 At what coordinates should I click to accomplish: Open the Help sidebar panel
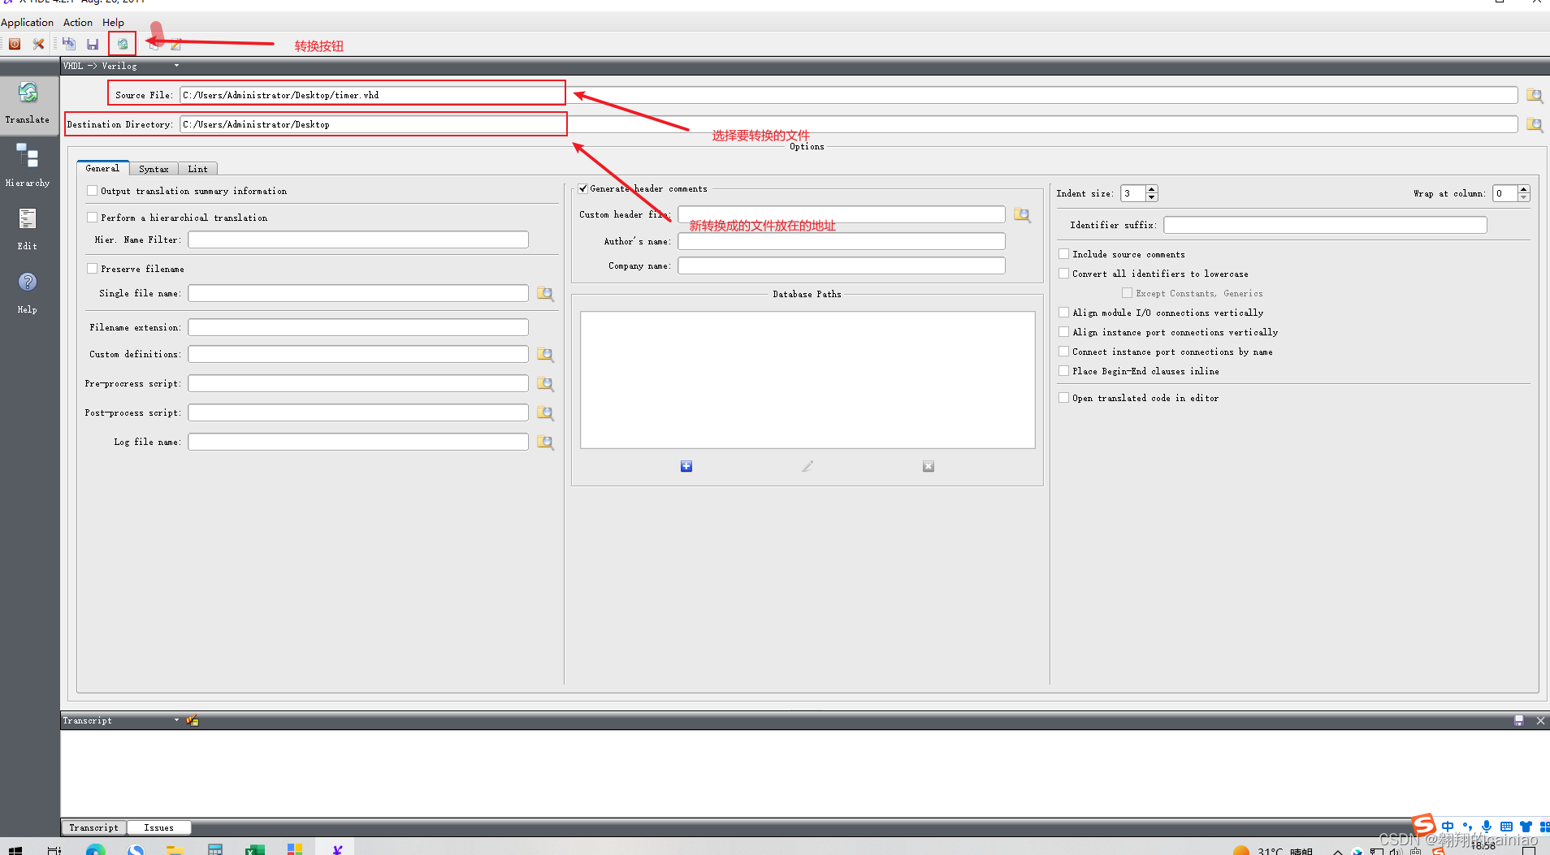click(x=28, y=292)
